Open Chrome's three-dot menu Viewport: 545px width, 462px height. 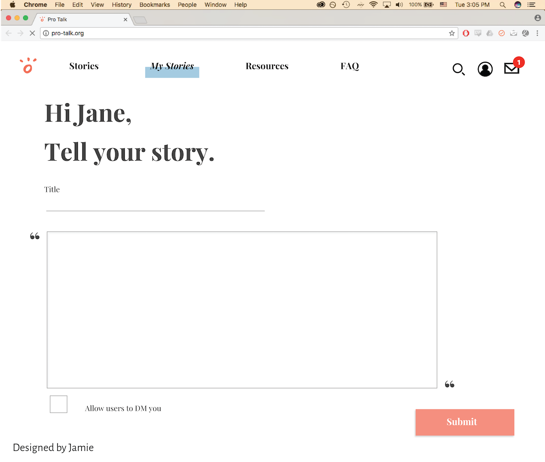pyautogui.click(x=537, y=33)
